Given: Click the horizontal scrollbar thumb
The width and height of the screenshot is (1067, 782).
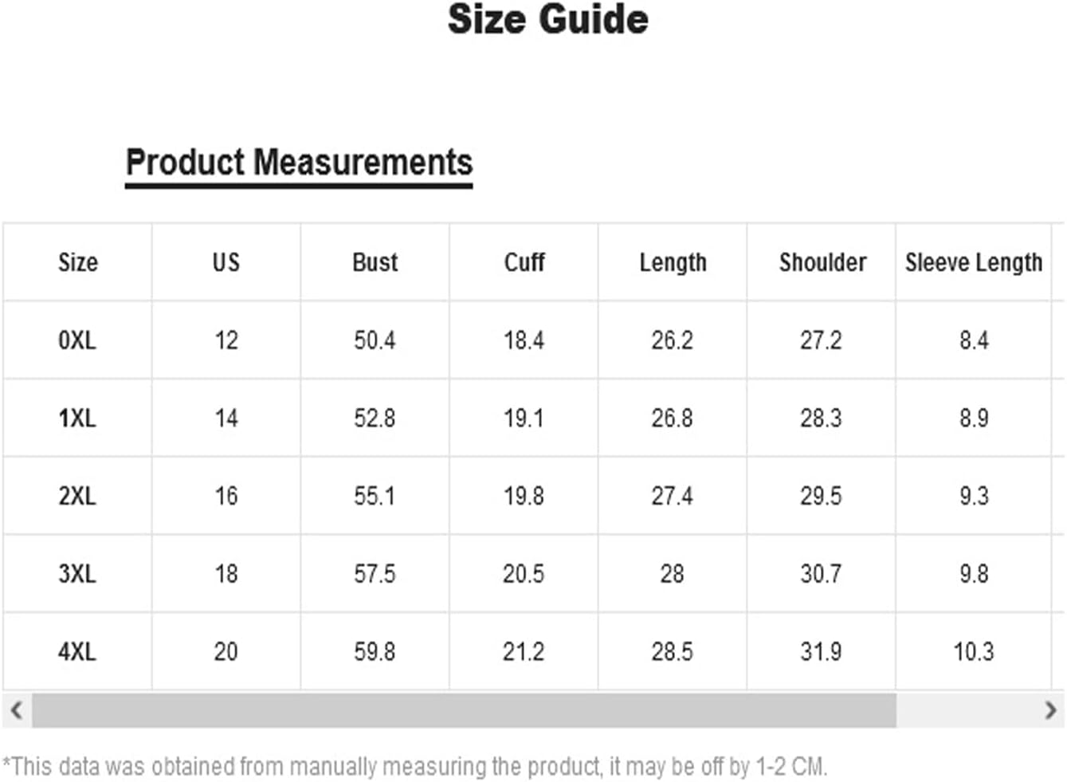Looking at the screenshot, I should (x=464, y=709).
